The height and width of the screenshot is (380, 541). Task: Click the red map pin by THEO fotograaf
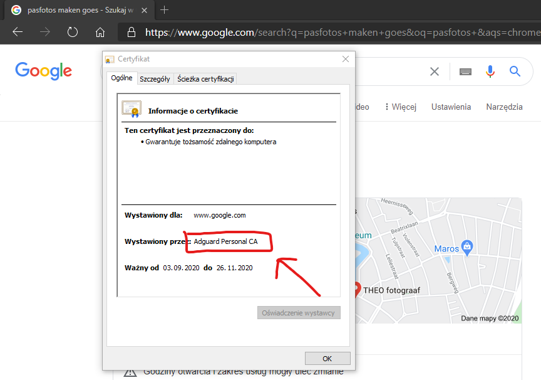click(x=358, y=289)
